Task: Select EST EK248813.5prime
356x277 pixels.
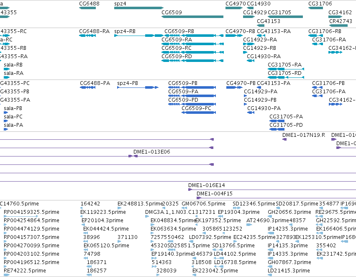Action: pyautogui.click(x=140, y=204)
